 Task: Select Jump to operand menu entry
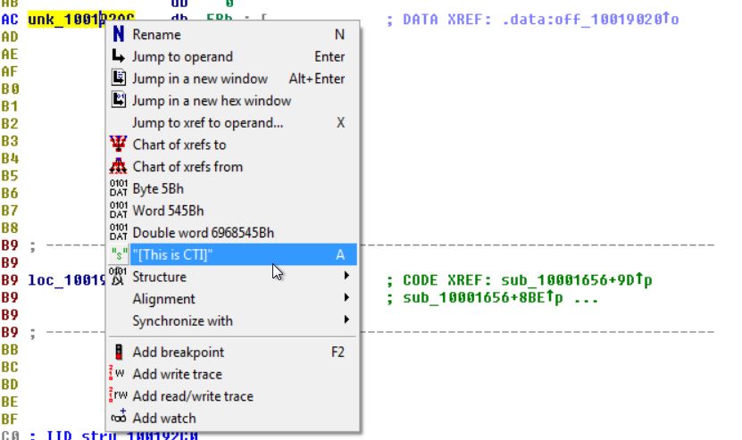pos(233,56)
